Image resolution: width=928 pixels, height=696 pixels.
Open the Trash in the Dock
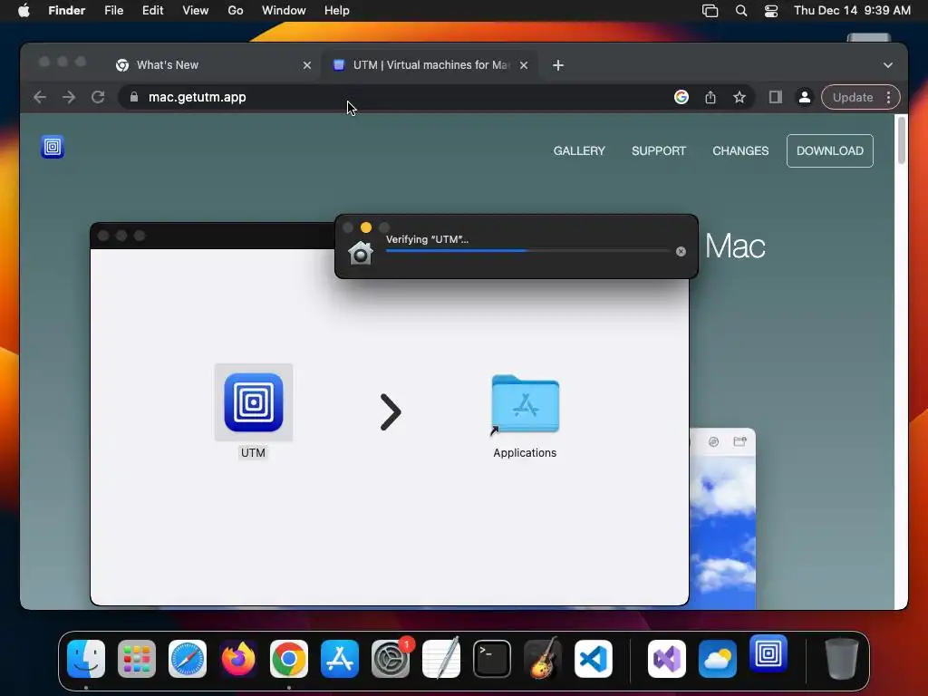click(842, 659)
